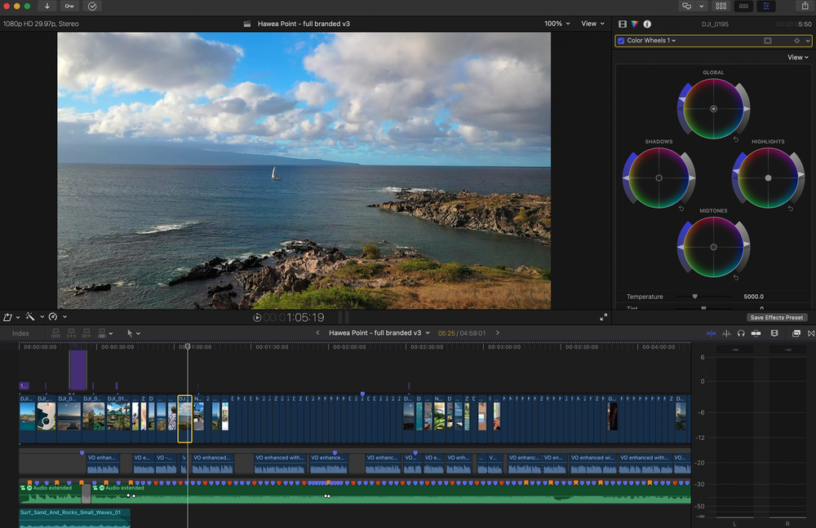This screenshot has height=528, width=816.
Task: Open the timeline Index
Action: click(20, 332)
